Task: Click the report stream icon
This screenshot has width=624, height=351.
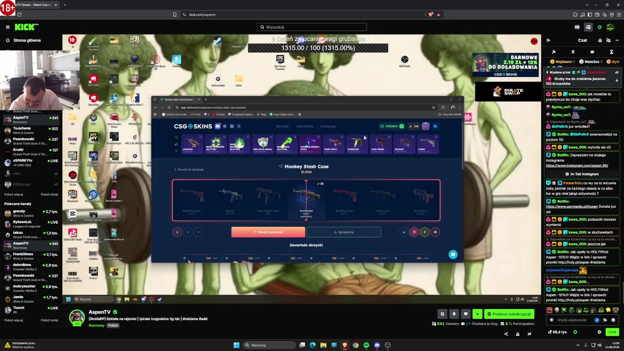Action: tap(517, 334)
